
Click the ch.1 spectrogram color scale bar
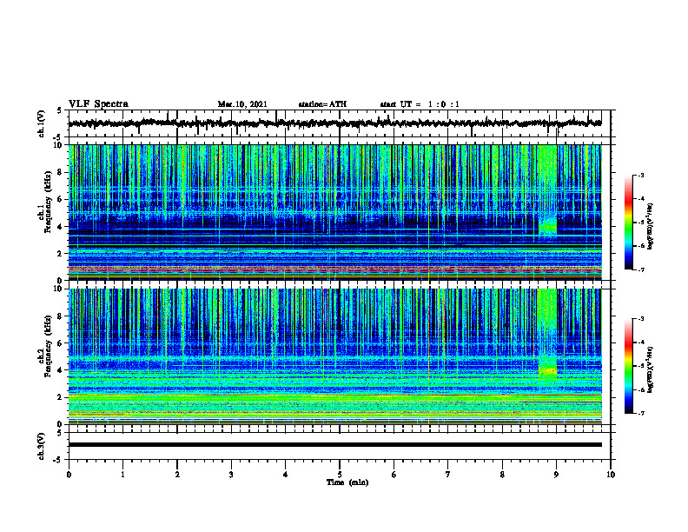pyautogui.click(x=628, y=223)
